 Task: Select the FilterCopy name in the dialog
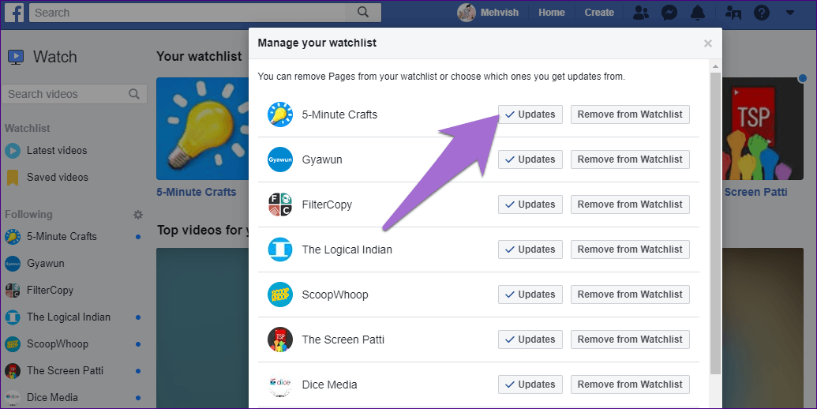pyautogui.click(x=327, y=204)
